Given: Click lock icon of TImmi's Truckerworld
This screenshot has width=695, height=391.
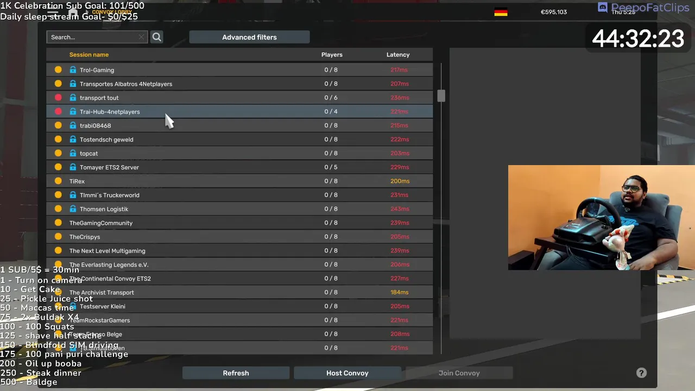Looking at the screenshot, I should pyautogui.click(x=73, y=195).
